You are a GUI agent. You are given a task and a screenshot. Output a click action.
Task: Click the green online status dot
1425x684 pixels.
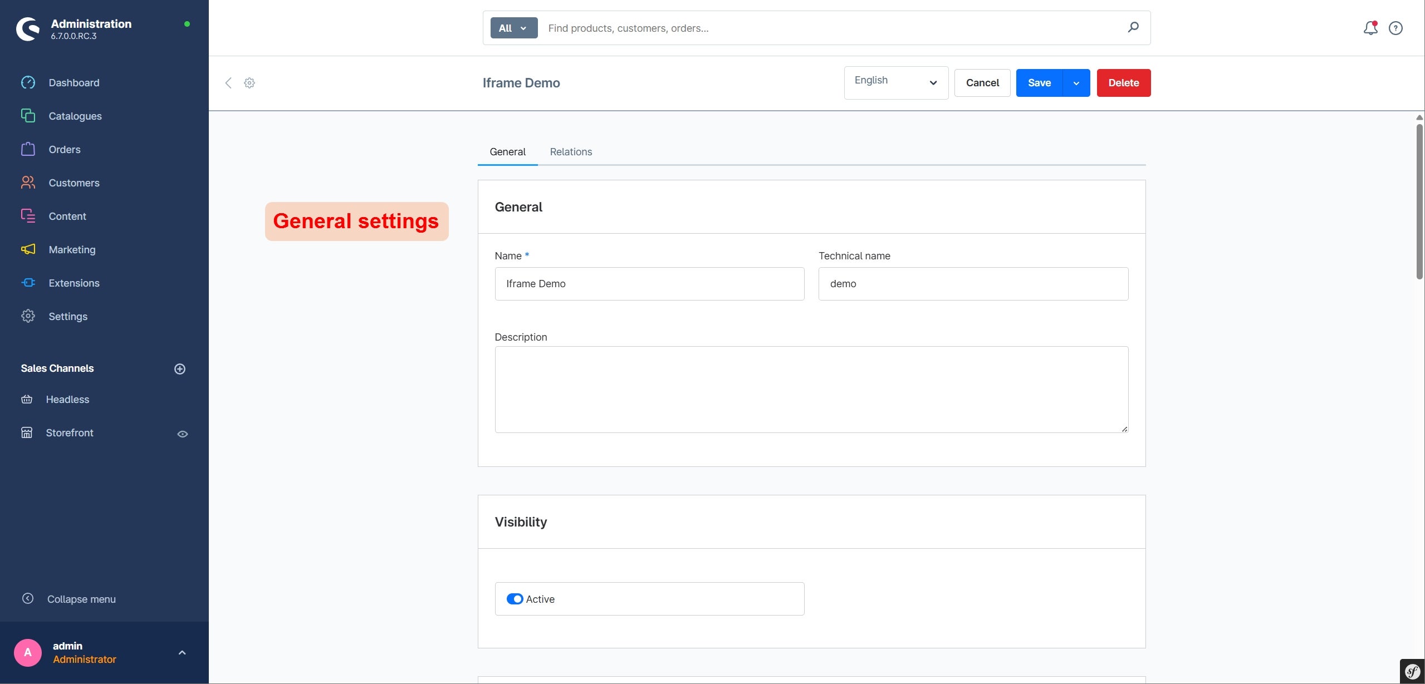point(187,24)
